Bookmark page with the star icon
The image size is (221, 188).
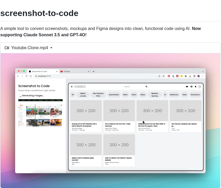coord(163,76)
